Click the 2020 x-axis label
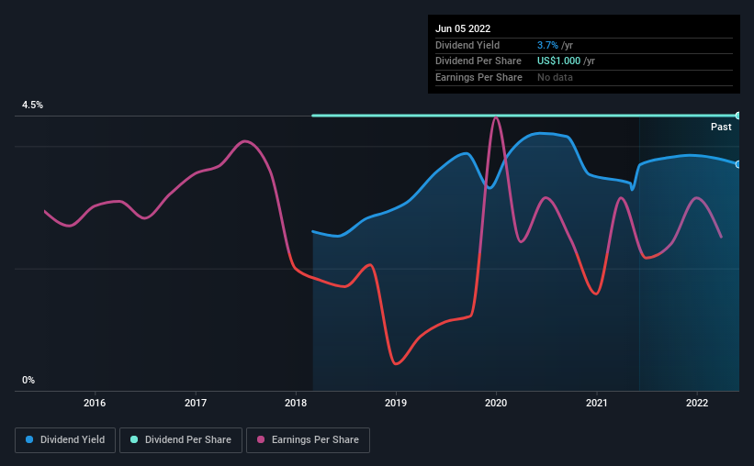 coord(496,403)
